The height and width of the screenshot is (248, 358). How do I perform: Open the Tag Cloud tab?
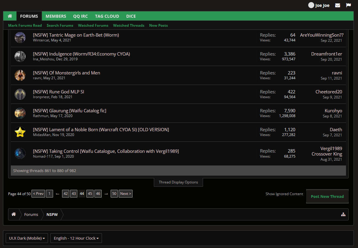tap(107, 16)
